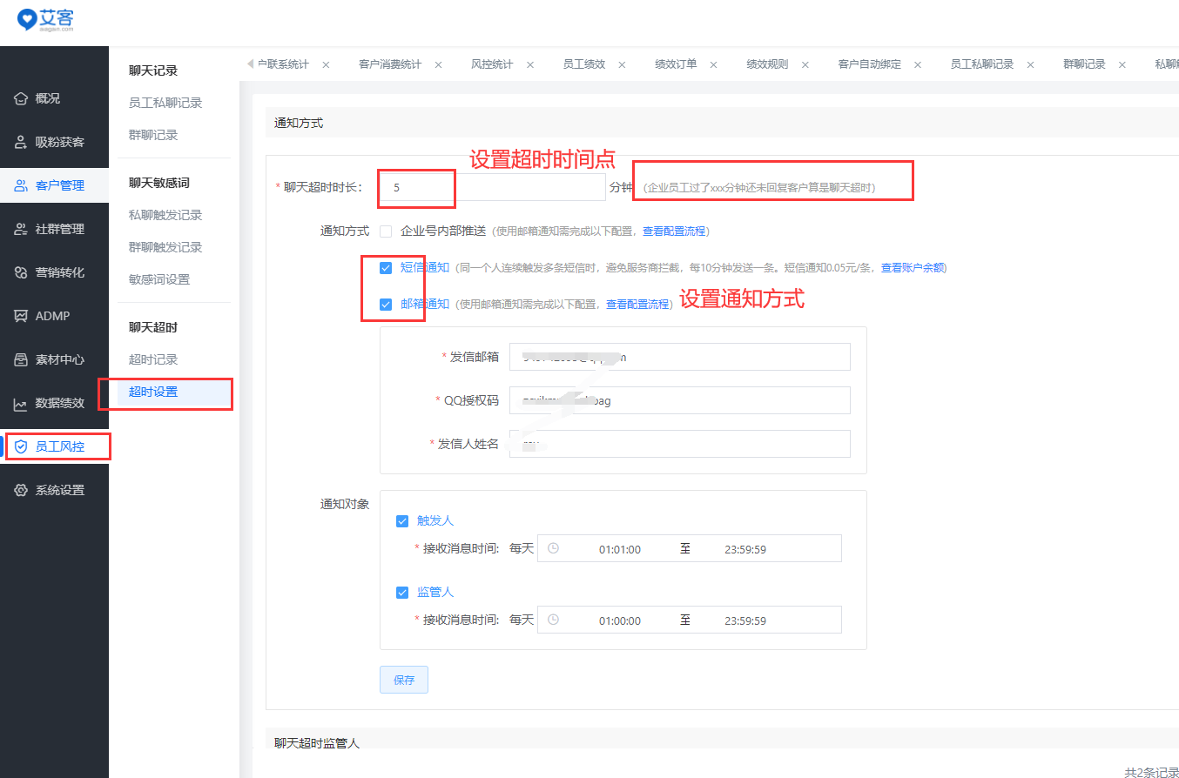
Task: Open the 监管人 end time picker 23:59:59
Action: pyautogui.click(x=744, y=620)
